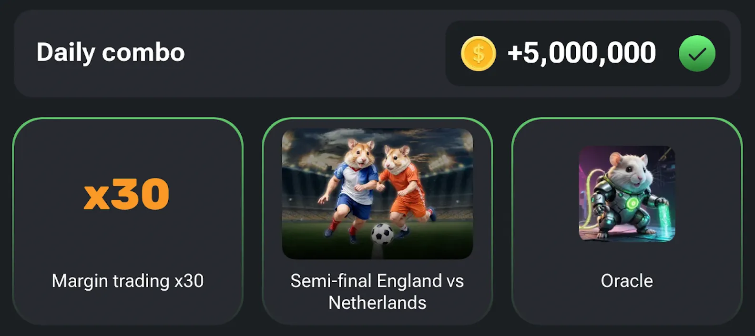Click the gold dollar coin icon

478,53
